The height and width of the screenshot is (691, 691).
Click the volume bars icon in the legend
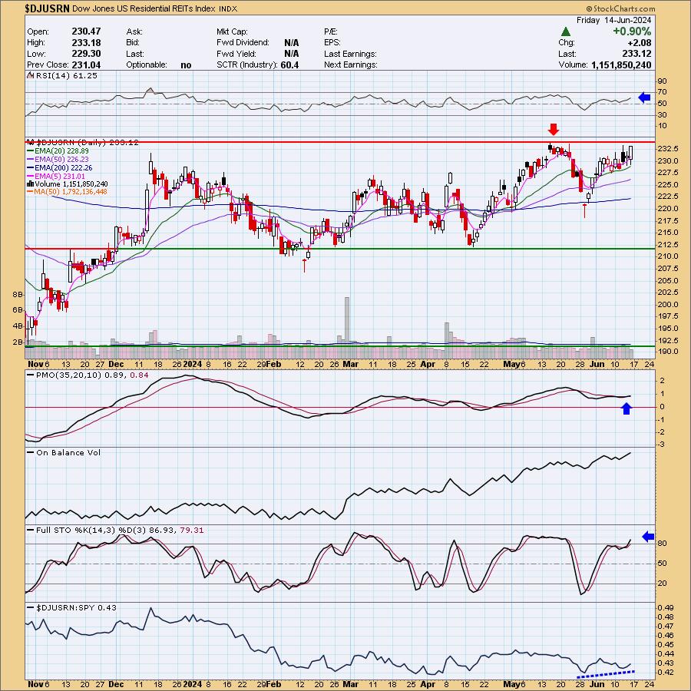[x=31, y=183]
